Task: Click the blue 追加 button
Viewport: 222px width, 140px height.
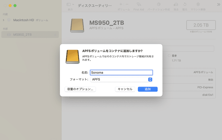Action: click(148, 89)
